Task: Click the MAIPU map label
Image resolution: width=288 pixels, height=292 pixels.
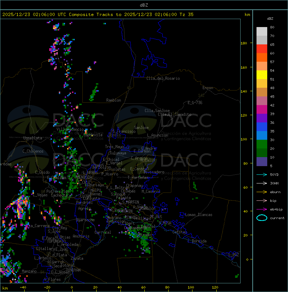Action: point(96,190)
